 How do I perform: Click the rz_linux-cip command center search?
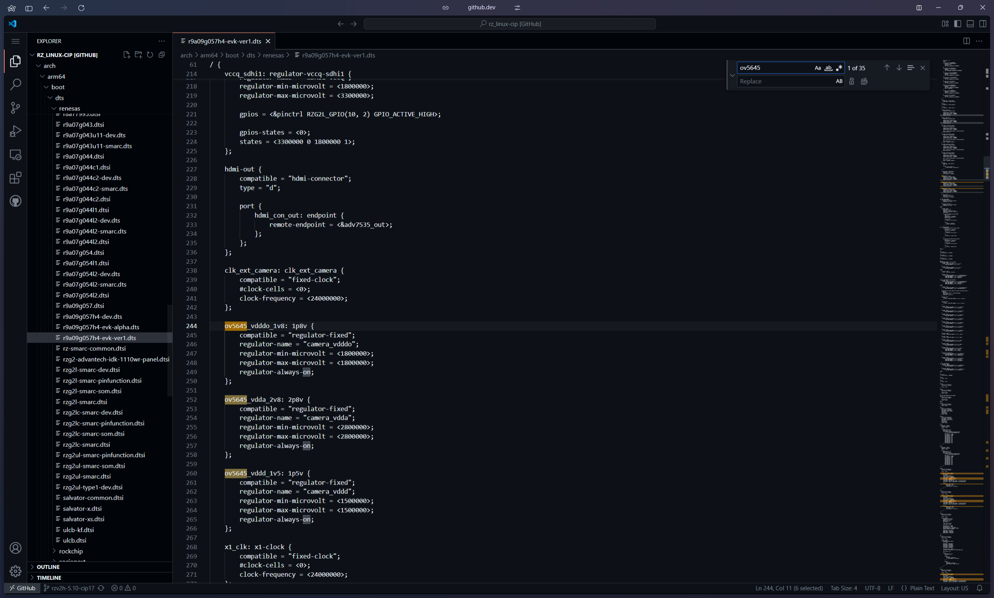click(x=510, y=24)
